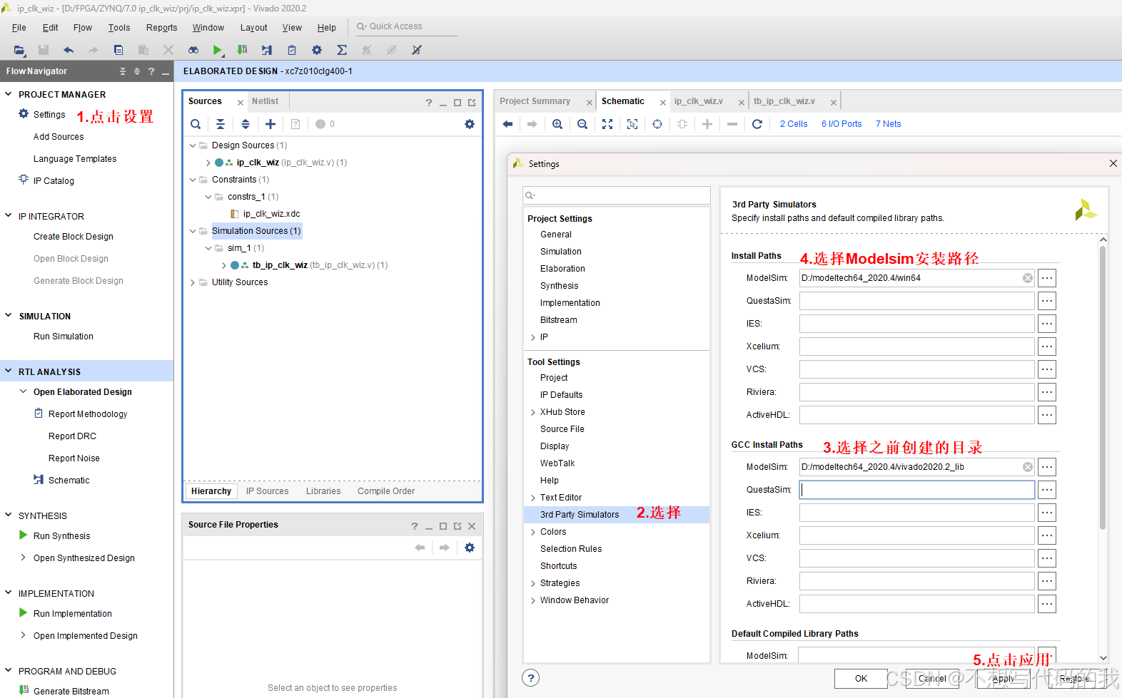Viewport: 1122px width, 698px height.
Task: Click the binoculars Find icon
Action: 193,50
